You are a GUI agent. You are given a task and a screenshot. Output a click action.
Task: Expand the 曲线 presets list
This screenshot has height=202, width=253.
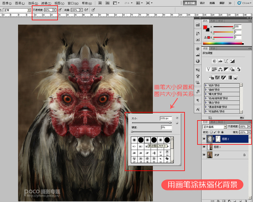(205, 89)
